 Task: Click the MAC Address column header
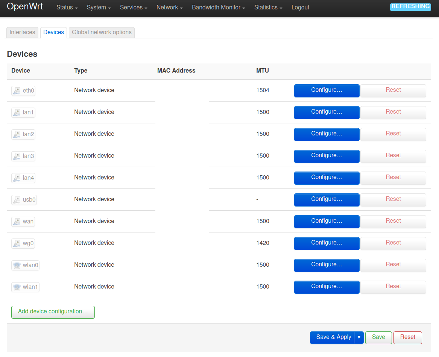(176, 71)
